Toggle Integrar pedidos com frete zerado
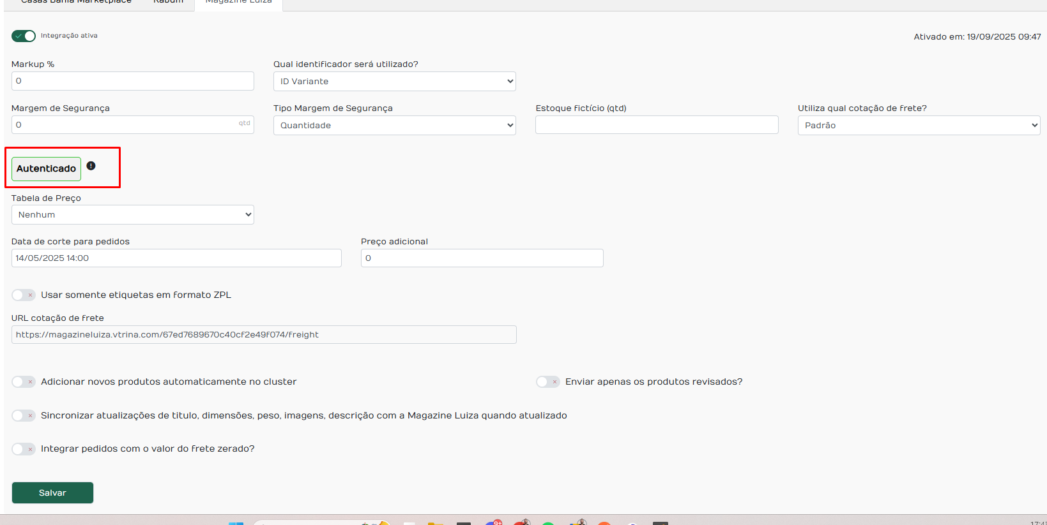 pos(24,449)
